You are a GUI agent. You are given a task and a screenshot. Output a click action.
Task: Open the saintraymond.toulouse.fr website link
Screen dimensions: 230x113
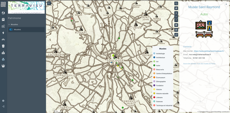[209, 51]
